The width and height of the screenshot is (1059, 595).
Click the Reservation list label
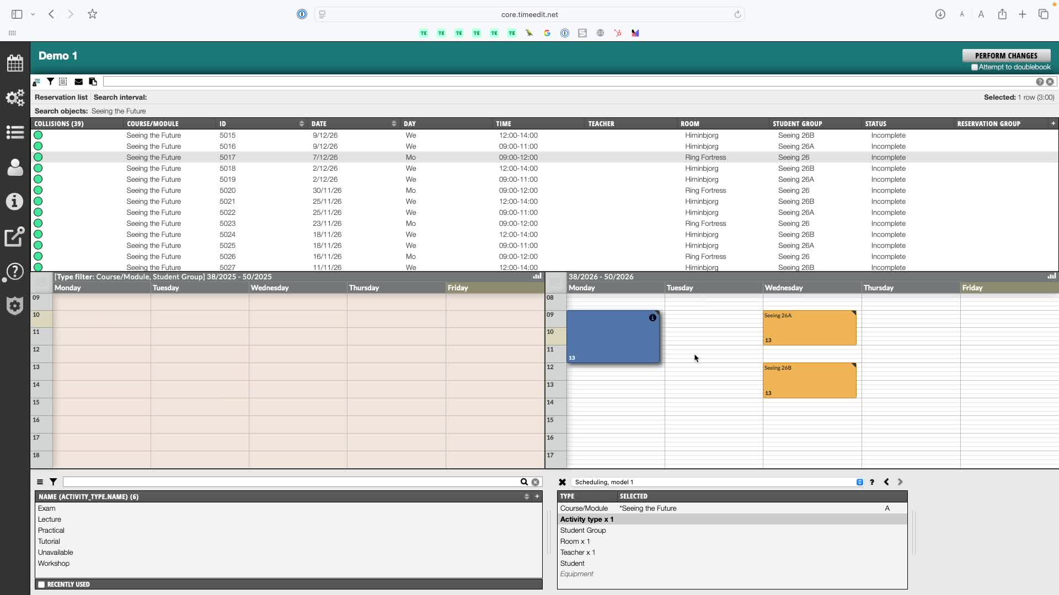pos(61,98)
